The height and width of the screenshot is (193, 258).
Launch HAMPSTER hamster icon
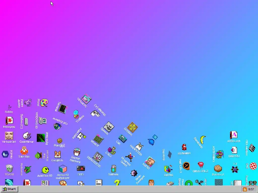(139, 147)
